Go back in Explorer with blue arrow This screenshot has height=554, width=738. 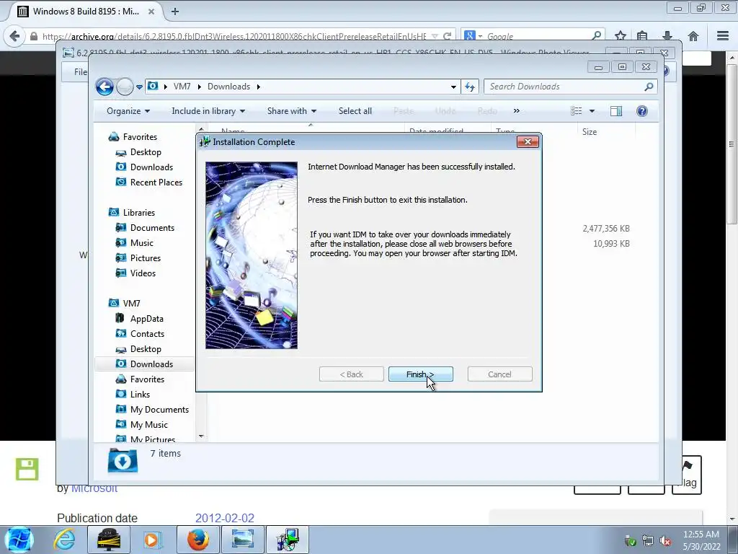click(x=105, y=87)
